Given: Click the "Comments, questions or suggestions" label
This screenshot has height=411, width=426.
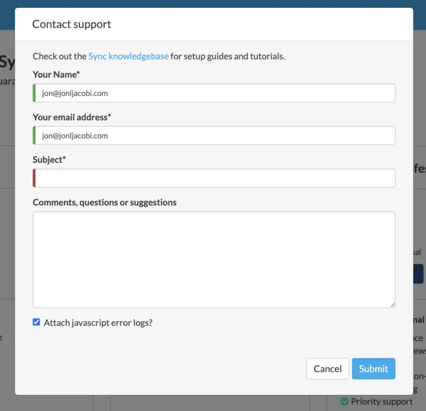Looking at the screenshot, I should point(105,202).
